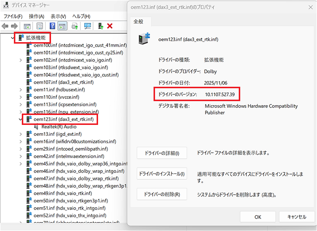
Task: Collapse the 拡張機能 category
Action: click(x=12, y=38)
